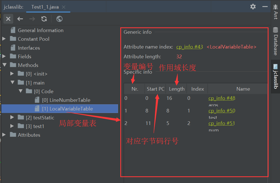This screenshot has height=183, width=280.
Task: Expand the Constant Pool node
Action: [4, 39]
